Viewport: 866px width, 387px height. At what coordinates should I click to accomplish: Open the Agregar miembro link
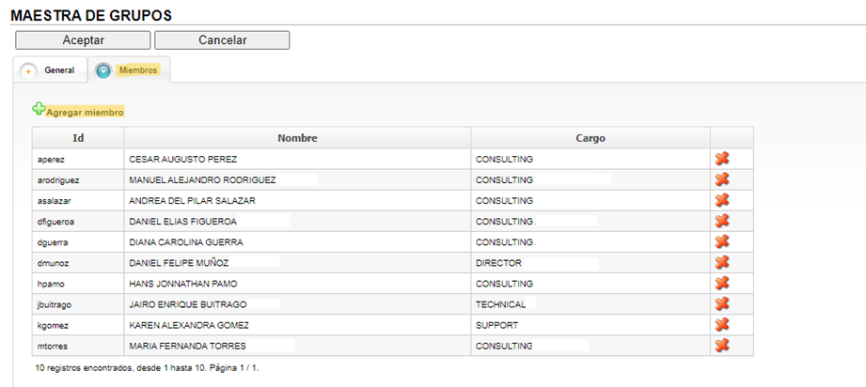coord(85,112)
